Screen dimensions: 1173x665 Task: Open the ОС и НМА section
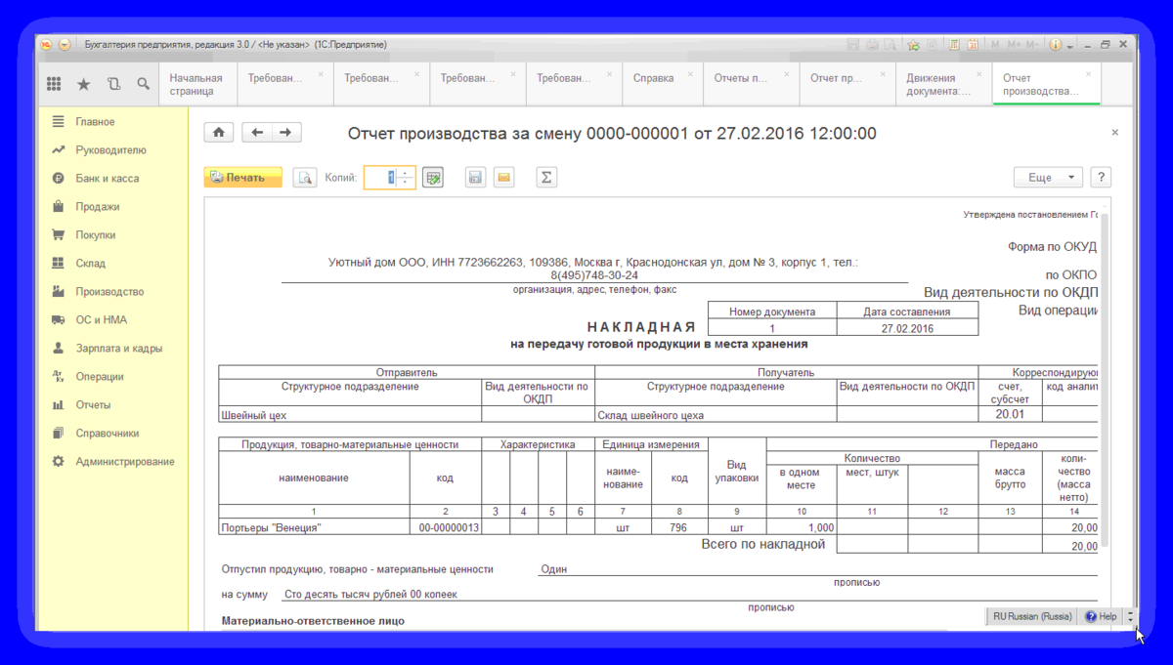(x=102, y=320)
